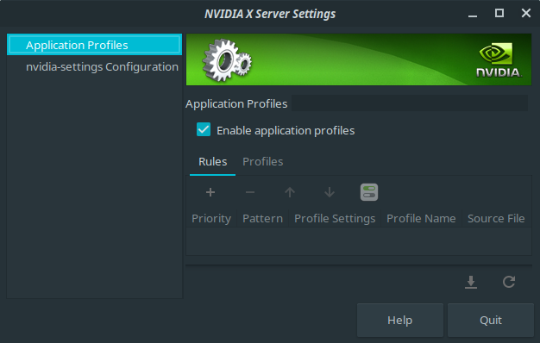The height and width of the screenshot is (343, 540).
Task: Save changes with the download-arrow icon
Action: point(471,282)
